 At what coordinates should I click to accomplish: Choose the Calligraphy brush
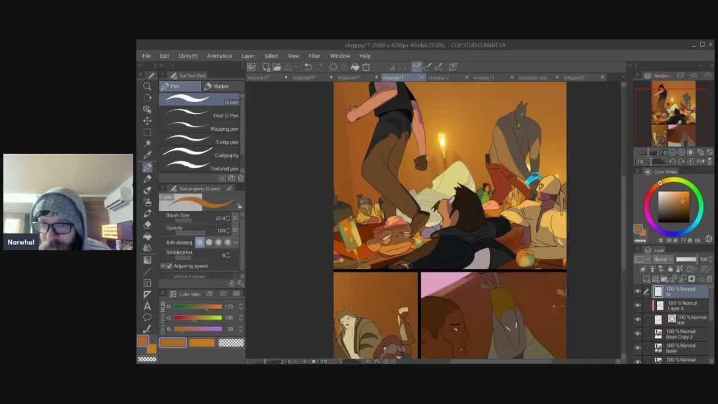(201, 155)
